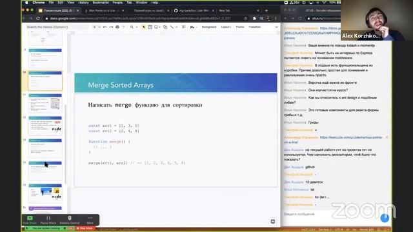Select the line tool
The height and width of the screenshot is (232, 413).
[172, 27]
